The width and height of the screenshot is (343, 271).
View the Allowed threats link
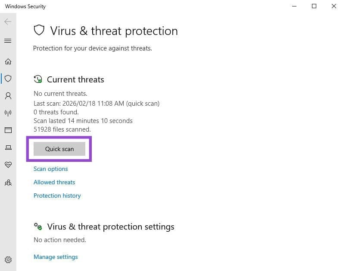click(x=54, y=182)
